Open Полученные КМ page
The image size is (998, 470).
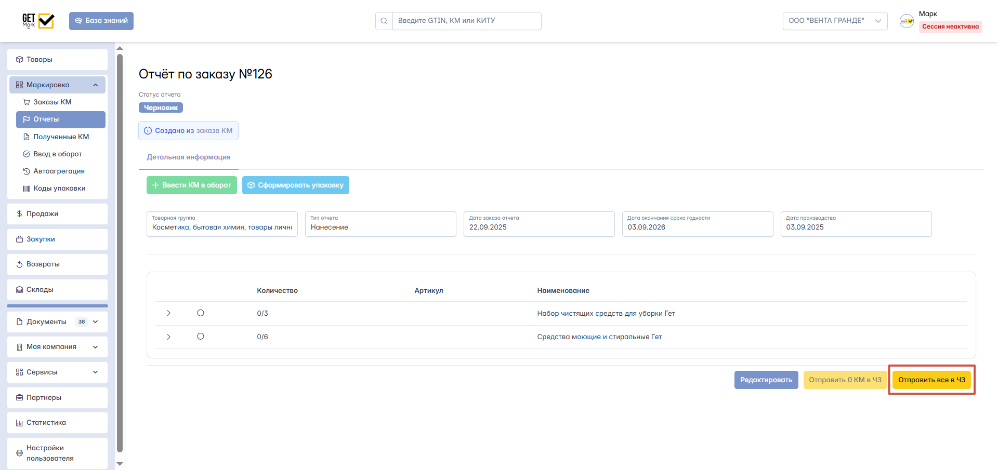tap(61, 137)
